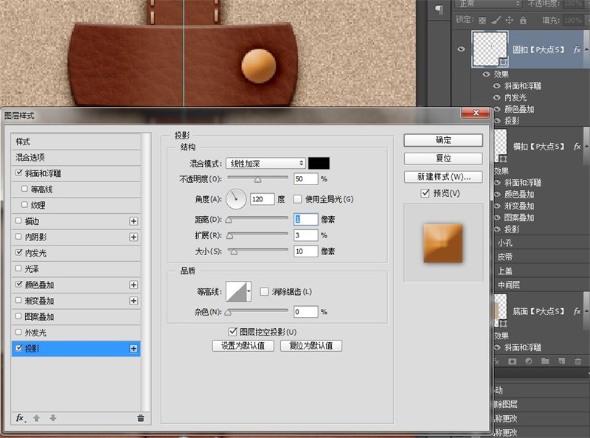Open the paragraph panel icon

pos(439,9)
